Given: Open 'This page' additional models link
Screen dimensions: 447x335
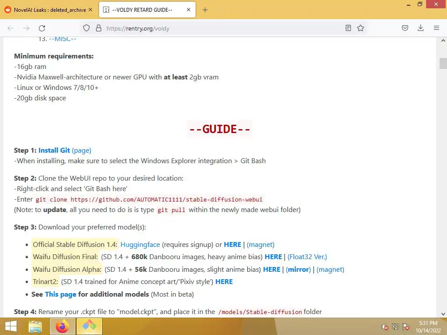Looking at the screenshot, I should 60,294.
